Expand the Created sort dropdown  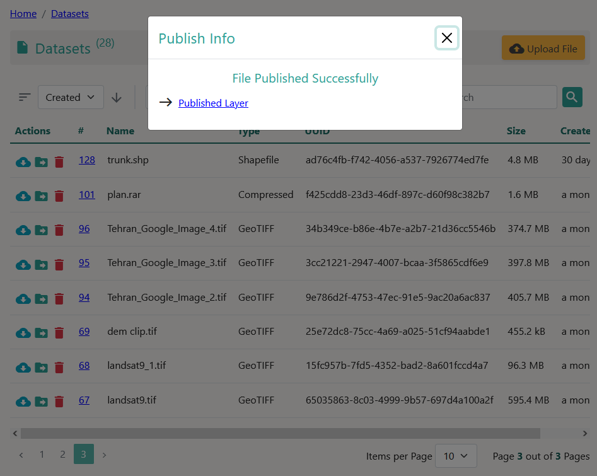click(x=71, y=98)
